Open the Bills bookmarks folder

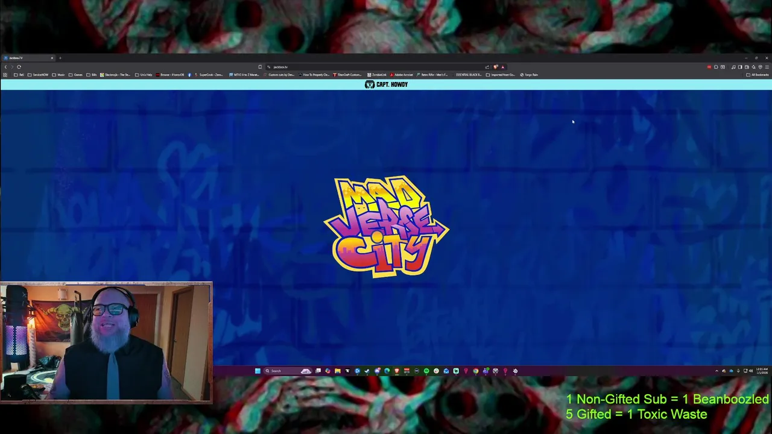[92, 75]
